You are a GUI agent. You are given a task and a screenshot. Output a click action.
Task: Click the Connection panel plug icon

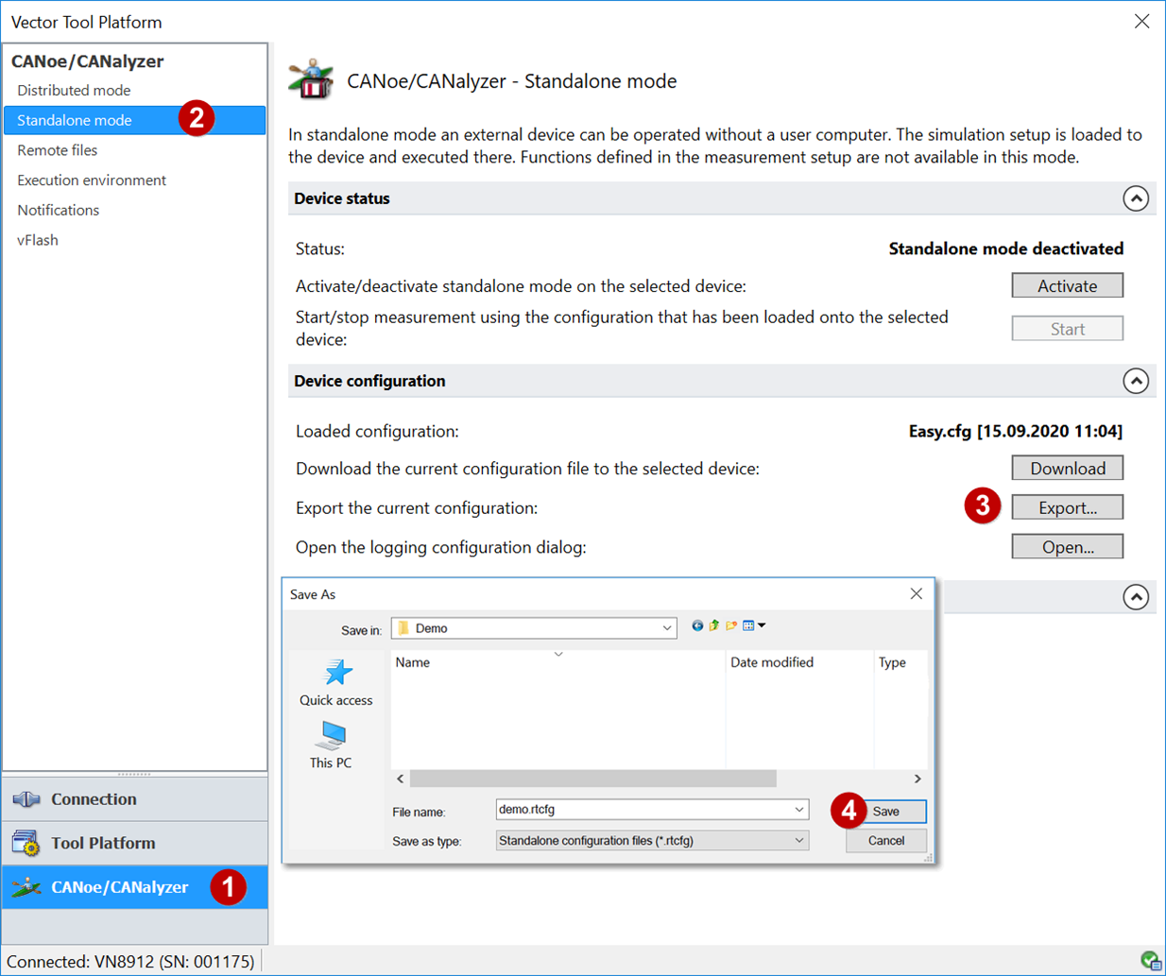[x=26, y=799]
